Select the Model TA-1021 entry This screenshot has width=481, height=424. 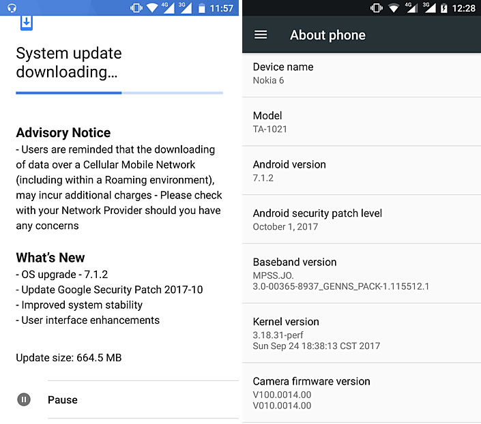(362, 122)
